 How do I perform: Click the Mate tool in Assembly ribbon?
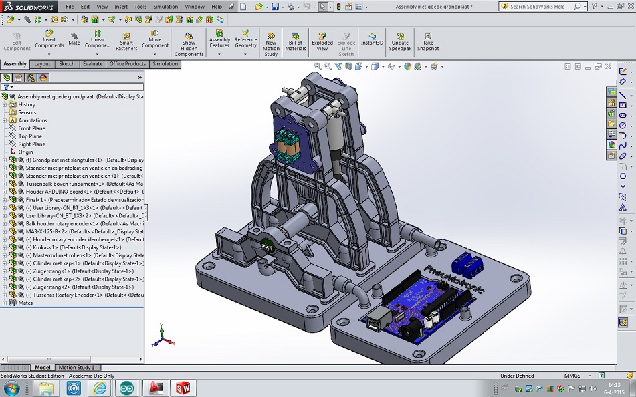point(74,39)
